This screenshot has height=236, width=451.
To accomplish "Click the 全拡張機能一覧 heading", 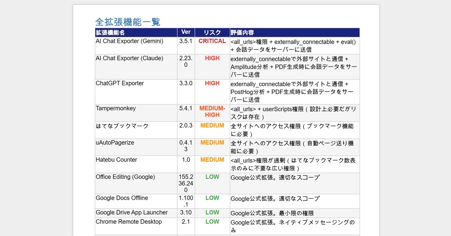I will click(128, 22).
